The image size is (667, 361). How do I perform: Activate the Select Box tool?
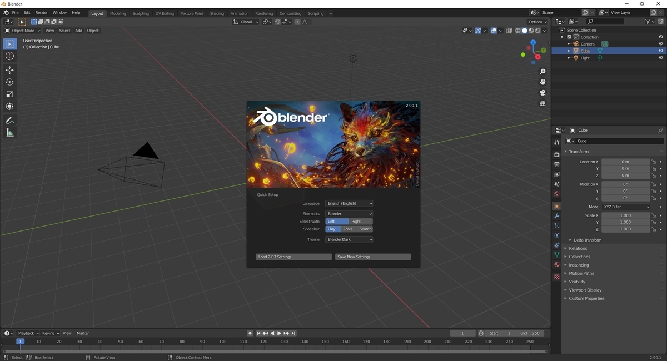[x=9, y=44]
